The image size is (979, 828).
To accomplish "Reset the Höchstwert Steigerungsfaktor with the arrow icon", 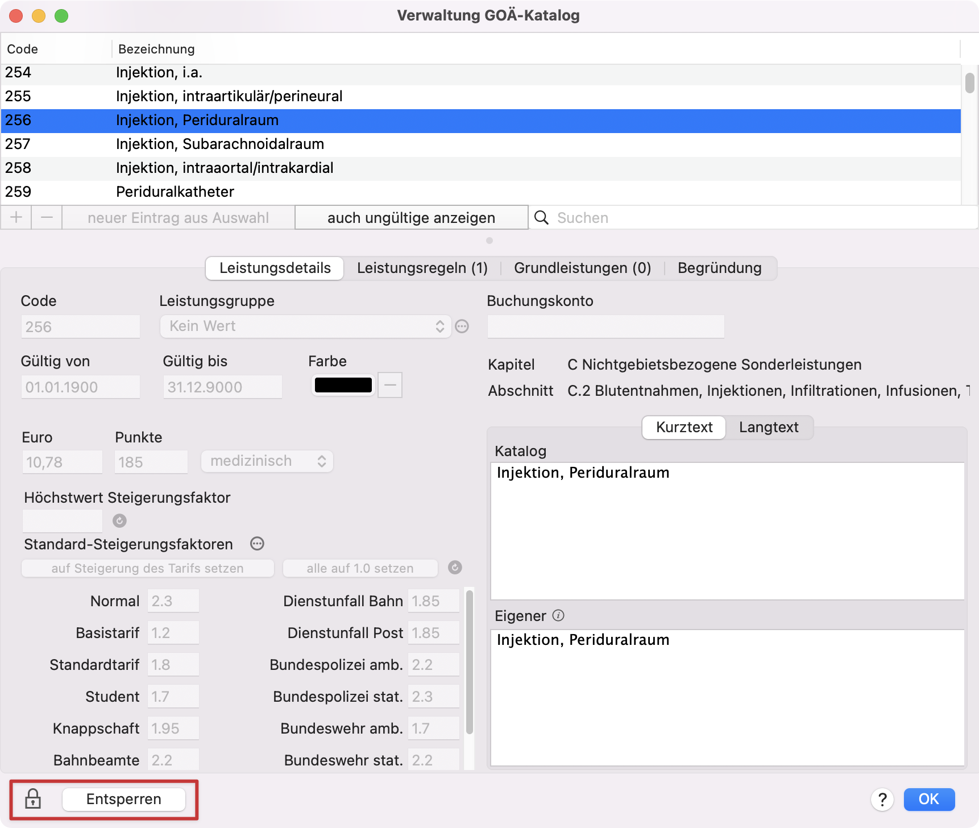I will click(x=119, y=520).
